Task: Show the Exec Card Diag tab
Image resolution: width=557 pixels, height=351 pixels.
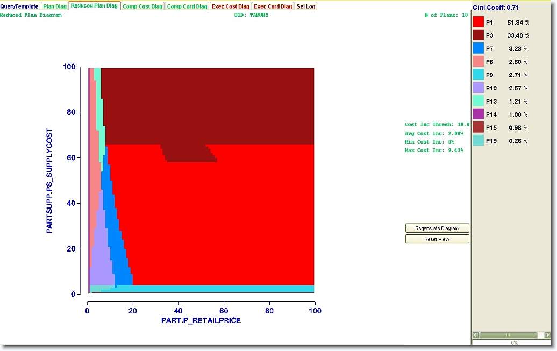Action: (273, 6)
